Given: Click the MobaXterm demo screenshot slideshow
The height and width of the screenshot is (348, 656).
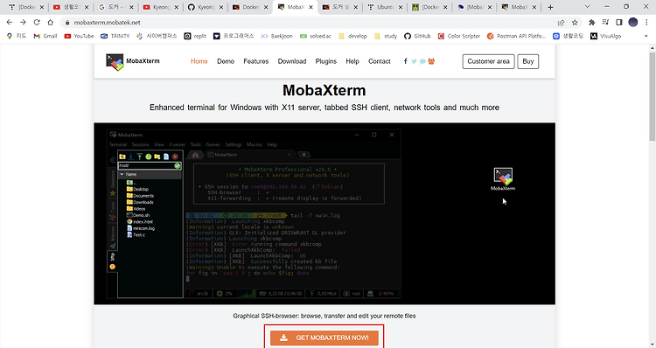Looking at the screenshot, I should (325, 213).
